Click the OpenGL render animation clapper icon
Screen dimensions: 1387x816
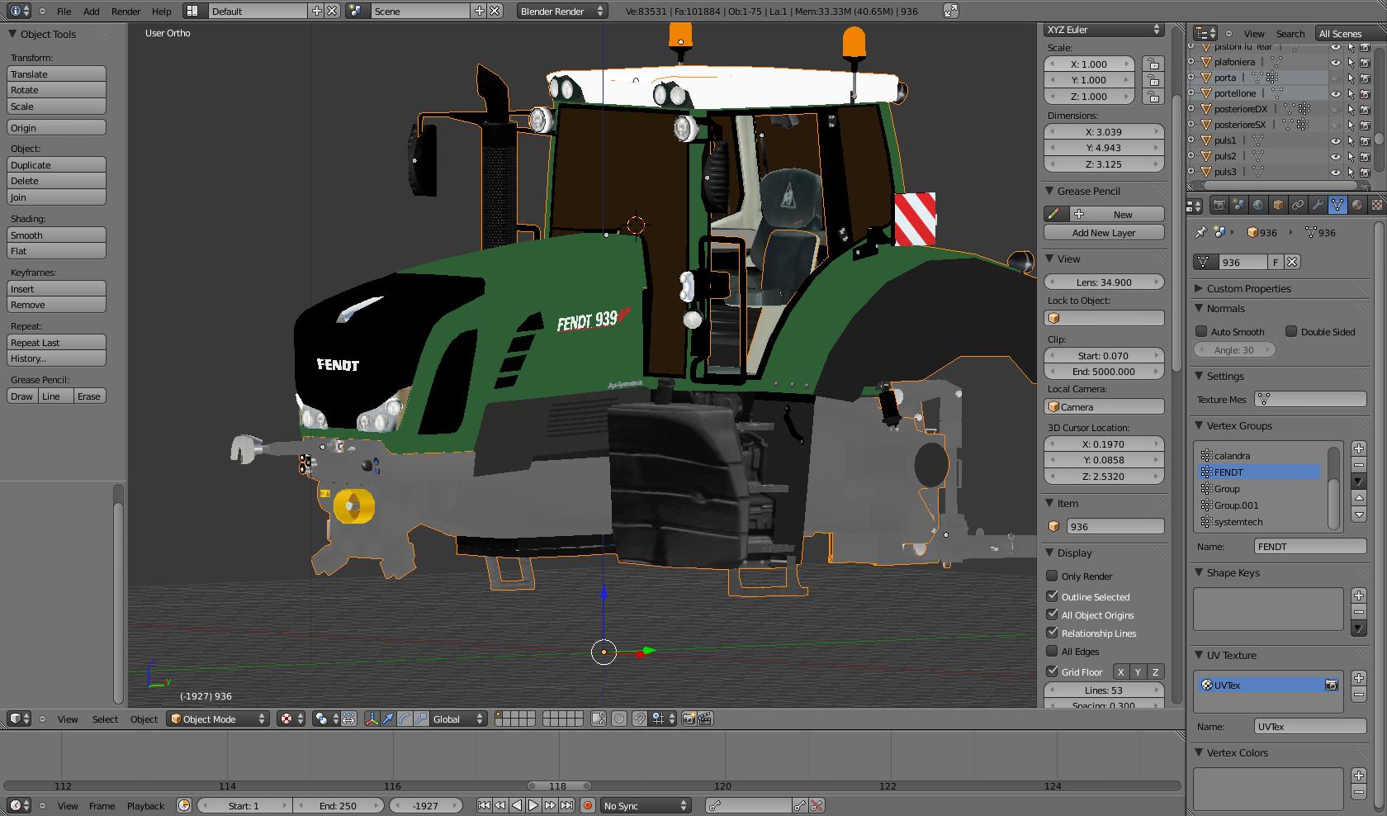[x=705, y=719]
